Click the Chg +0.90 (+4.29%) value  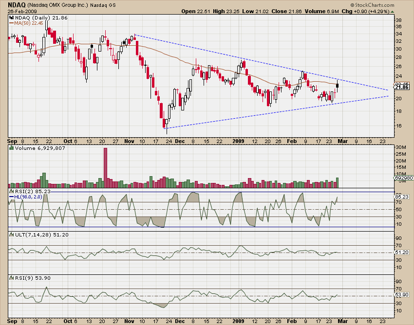365,11
